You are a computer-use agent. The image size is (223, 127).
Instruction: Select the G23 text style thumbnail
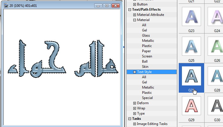[x=191, y=17]
